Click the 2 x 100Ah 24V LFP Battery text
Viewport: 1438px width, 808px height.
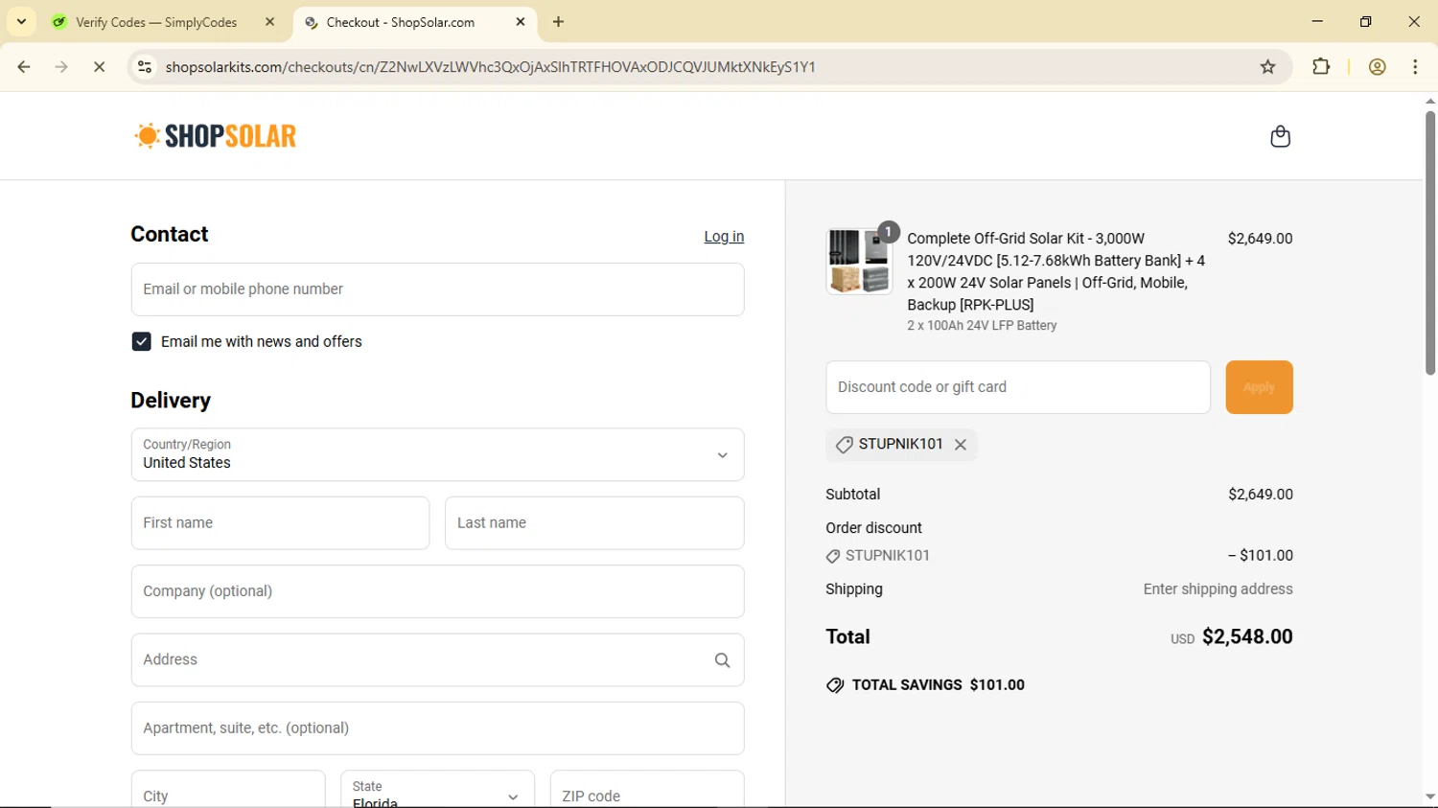pyautogui.click(x=982, y=326)
